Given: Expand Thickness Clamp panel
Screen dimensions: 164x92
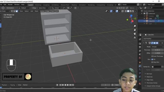Looking at the screenshot, I should (x=152, y=83).
